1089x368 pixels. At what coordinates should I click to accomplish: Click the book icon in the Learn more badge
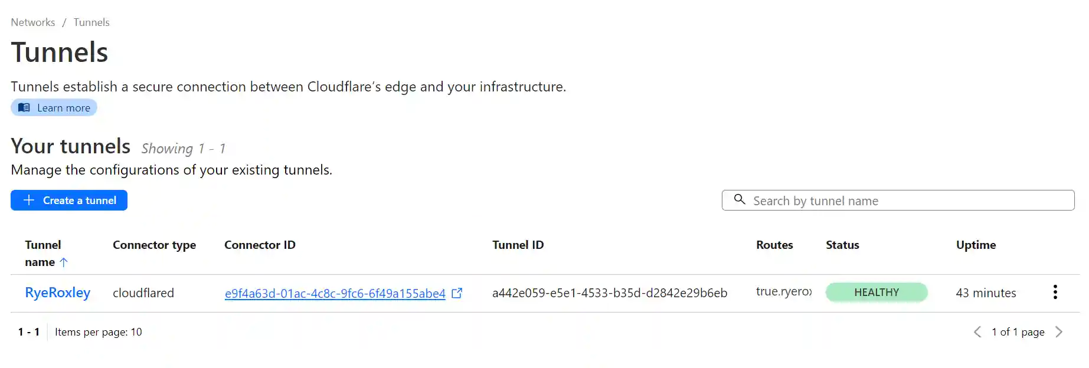pos(24,107)
